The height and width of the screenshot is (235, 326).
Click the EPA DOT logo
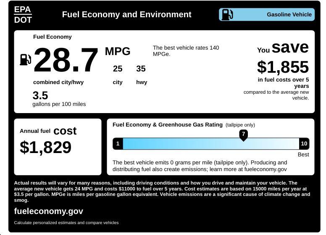click(23, 15)
